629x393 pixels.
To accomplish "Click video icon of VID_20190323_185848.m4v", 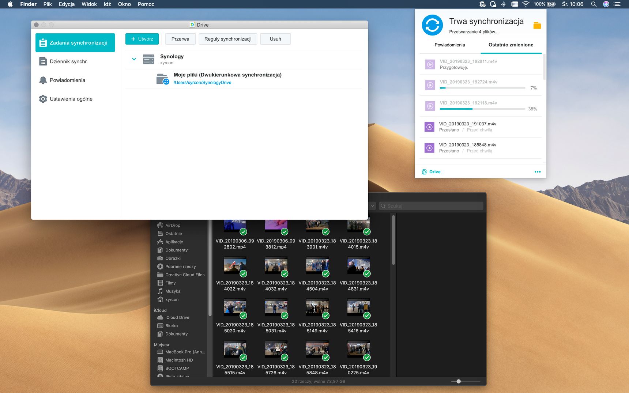I will coord(429,148).
